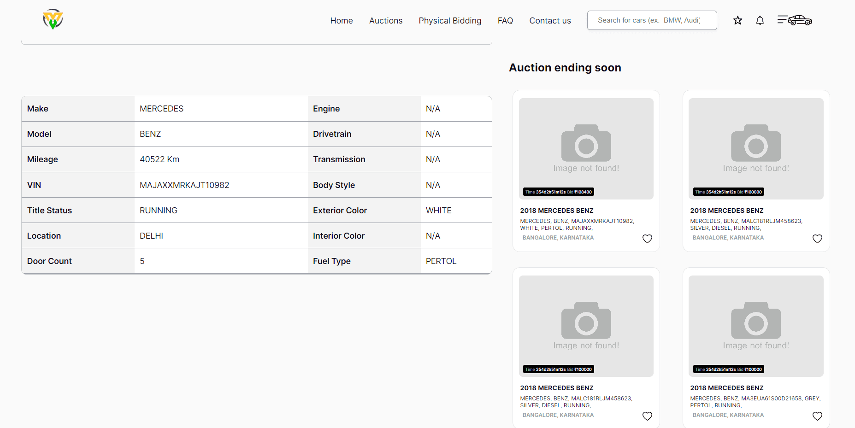The image size is (855, 428).
Task: Select the RUNNING title status value
Action: (159, 211)
